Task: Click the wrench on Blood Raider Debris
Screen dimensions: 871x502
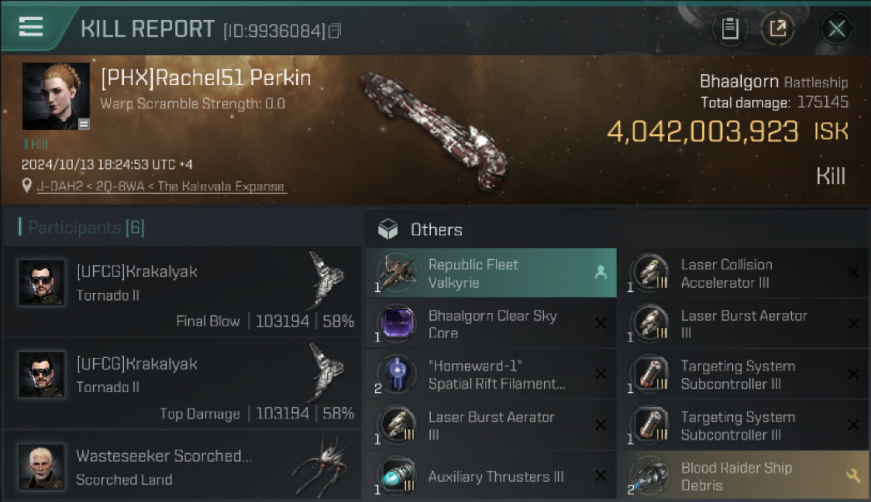Action: (853, 476)
